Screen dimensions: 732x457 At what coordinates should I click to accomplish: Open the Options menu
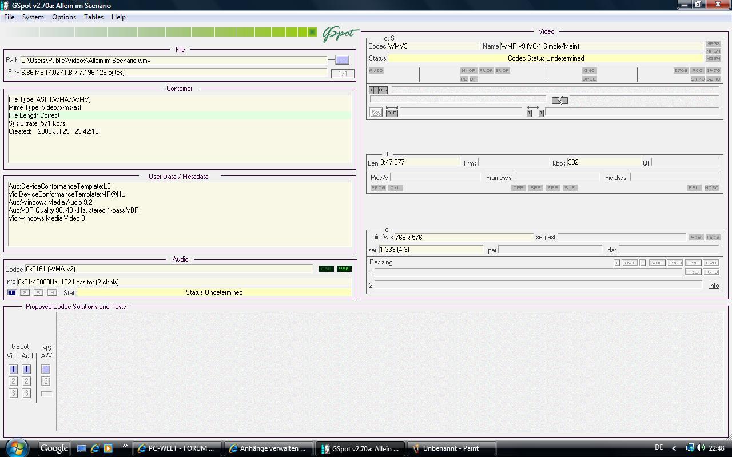coord(64,17)
